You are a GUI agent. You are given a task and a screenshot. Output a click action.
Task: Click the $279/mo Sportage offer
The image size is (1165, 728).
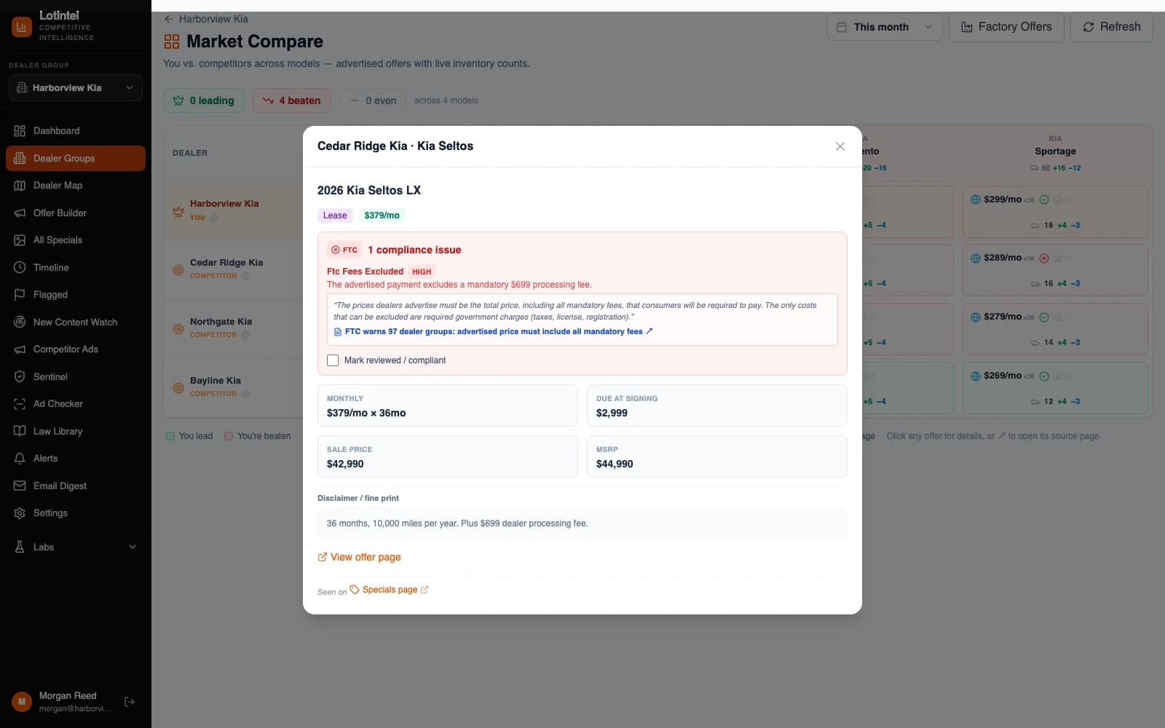pyautogui.click(x=1055, y=329)
